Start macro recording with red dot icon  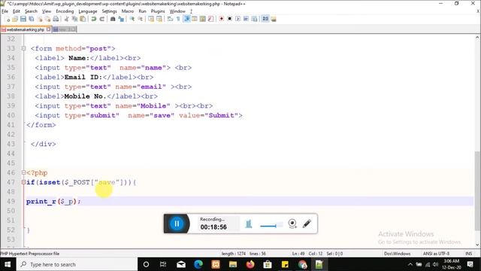pyautogui.click(x=221, y=19)
